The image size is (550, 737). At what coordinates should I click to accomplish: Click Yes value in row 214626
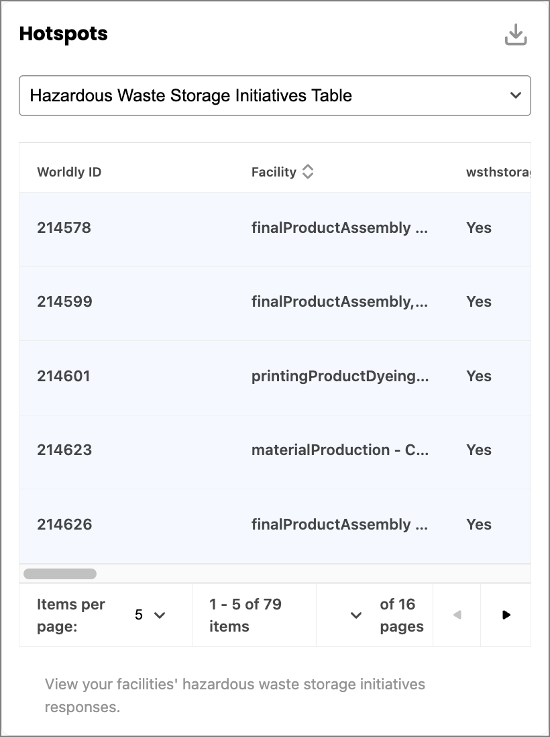[x=479, y=524]
